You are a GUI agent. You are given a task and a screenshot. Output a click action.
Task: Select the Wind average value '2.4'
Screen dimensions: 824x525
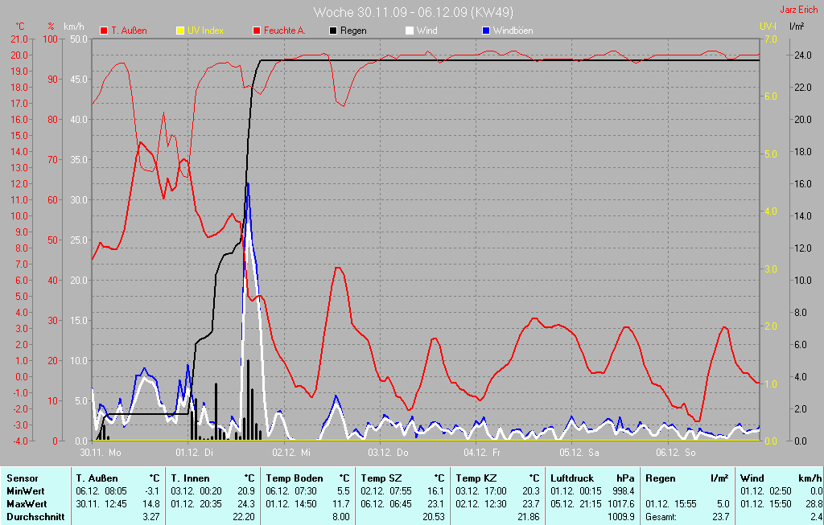pos(816,517)
